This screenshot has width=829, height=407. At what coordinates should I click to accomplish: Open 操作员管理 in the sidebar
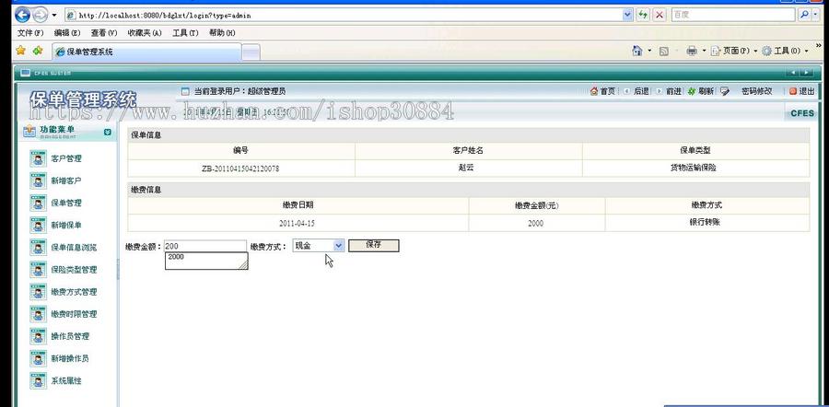[70, 336]
